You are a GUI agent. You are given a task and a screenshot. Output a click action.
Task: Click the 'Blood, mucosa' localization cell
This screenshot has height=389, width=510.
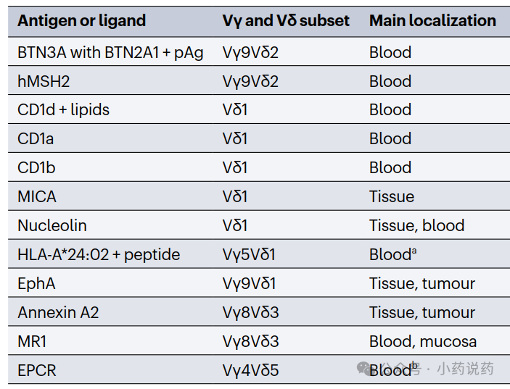click(423, 342)
